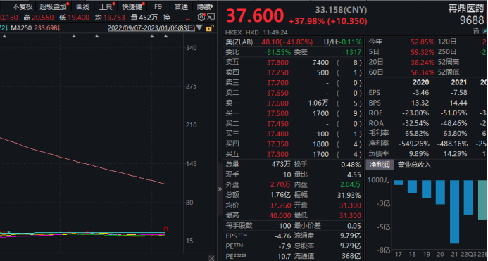The height and width of the screenshot is (261, 488).
Task: Click the 2020 profit bar in chart
Action: [440, 192]
